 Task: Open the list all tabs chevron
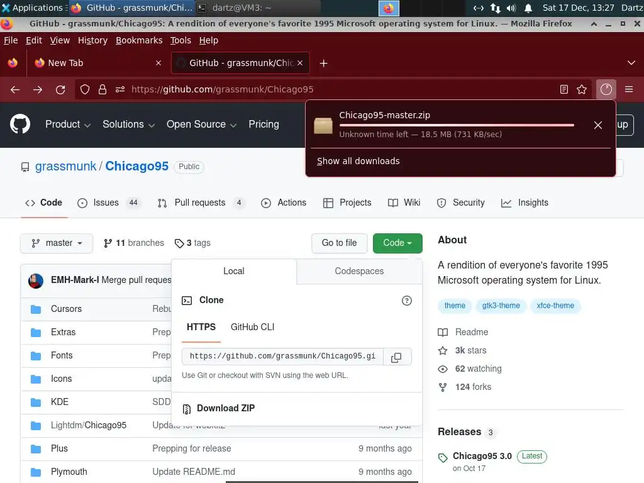pyautogui.click(x=631, y=64)
